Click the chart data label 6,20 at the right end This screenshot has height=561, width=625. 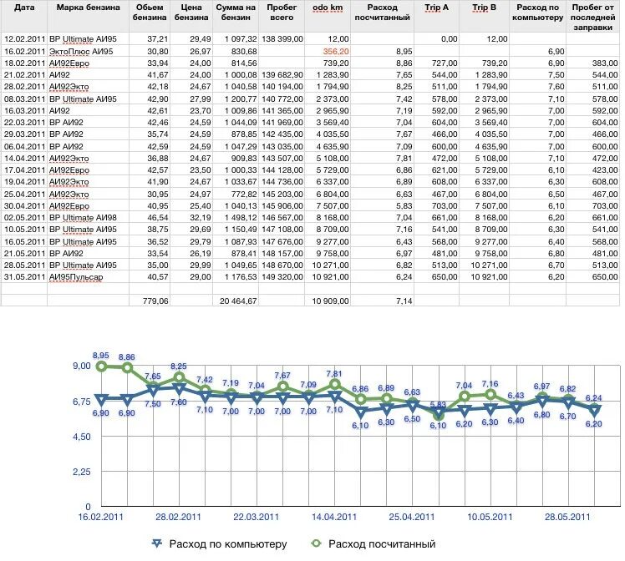point(593,424)
